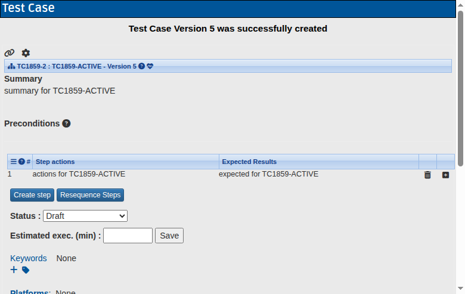Click the '#' column header symbol
Image resolution: width=465 pixels, height=294 pixels.
[29, 162]
